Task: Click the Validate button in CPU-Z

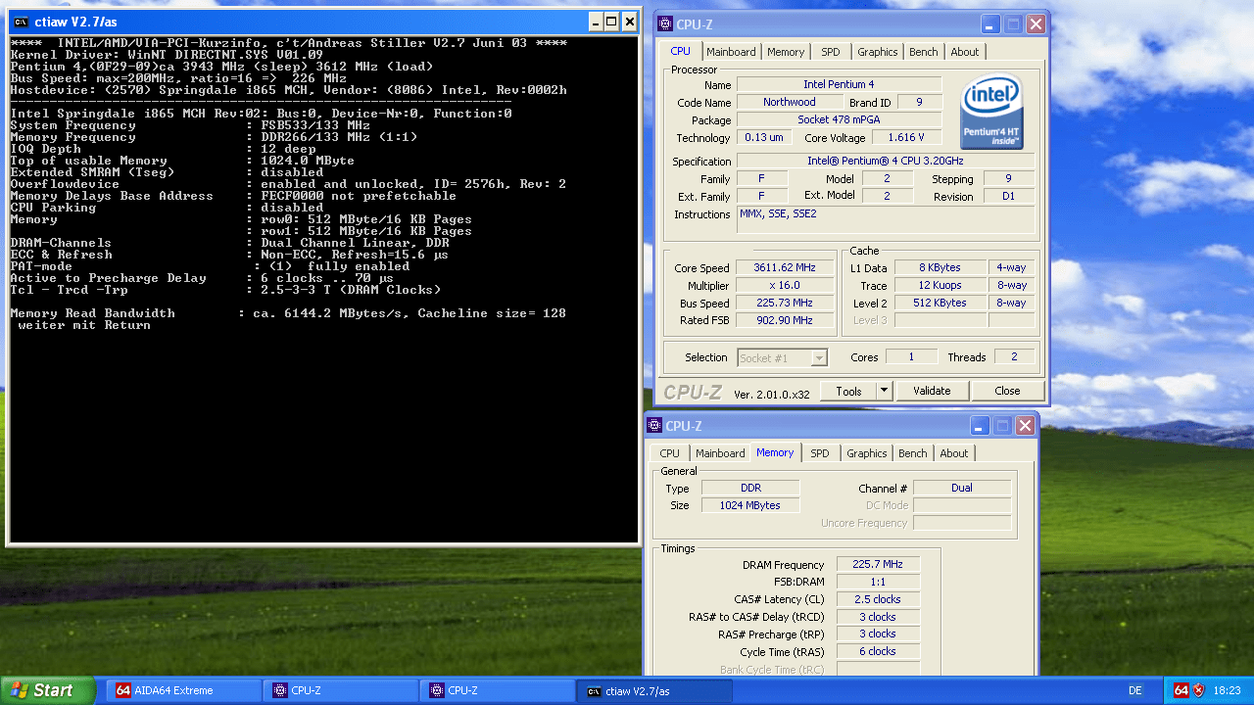Action: [x=932, y=391]
